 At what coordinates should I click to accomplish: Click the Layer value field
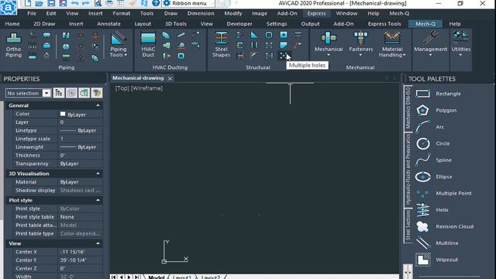(x=80, y=122)
